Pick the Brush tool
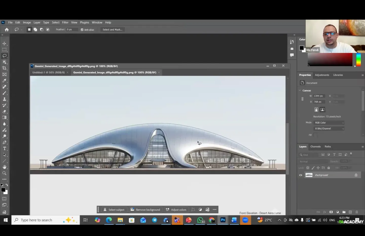The width and height of the screenshot is (365, 236). pos(4,93)
